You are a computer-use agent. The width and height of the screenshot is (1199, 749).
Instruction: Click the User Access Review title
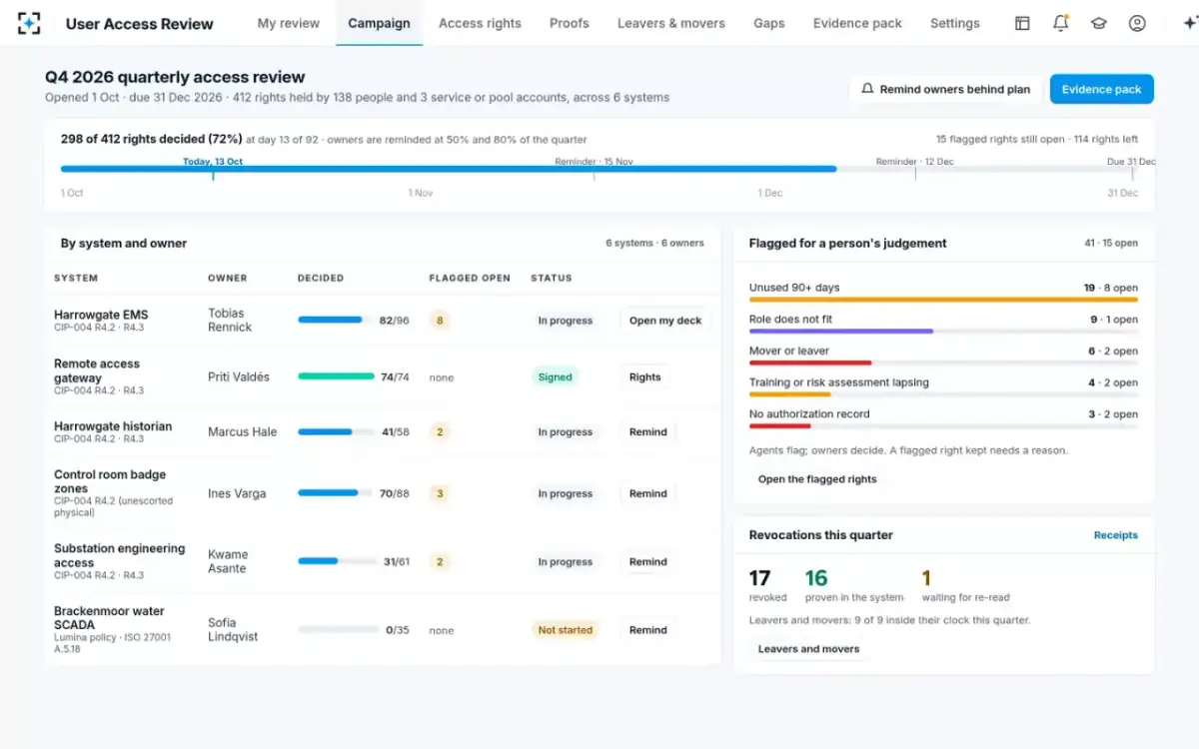(x=139, y=23)
